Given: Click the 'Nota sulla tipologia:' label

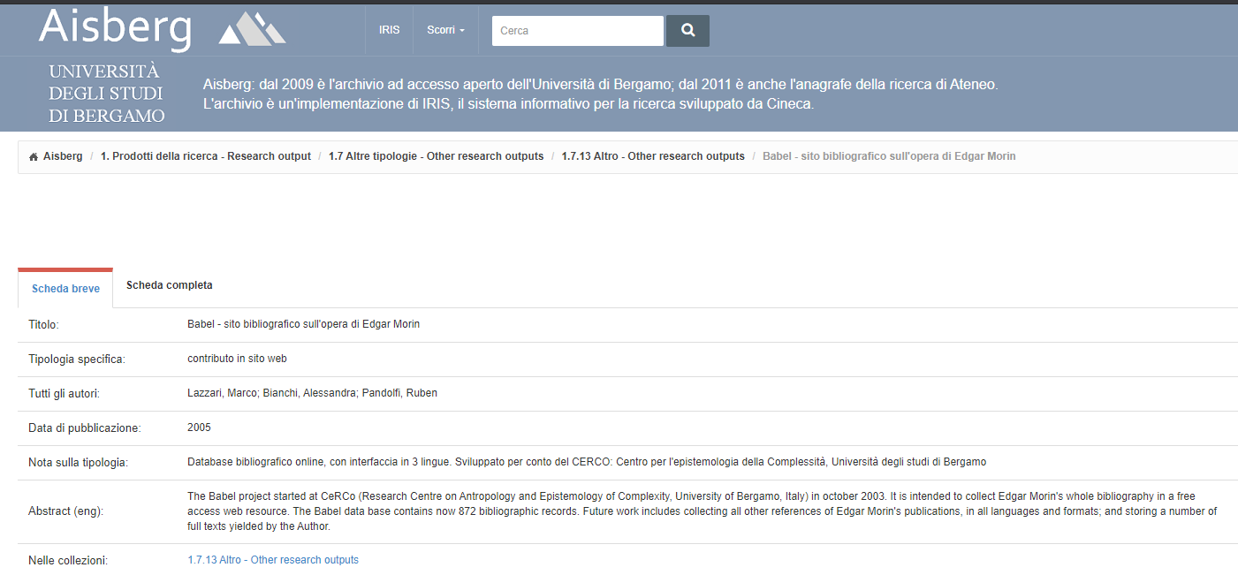Looking at the screenshot, I should click(x=78, y=463).
